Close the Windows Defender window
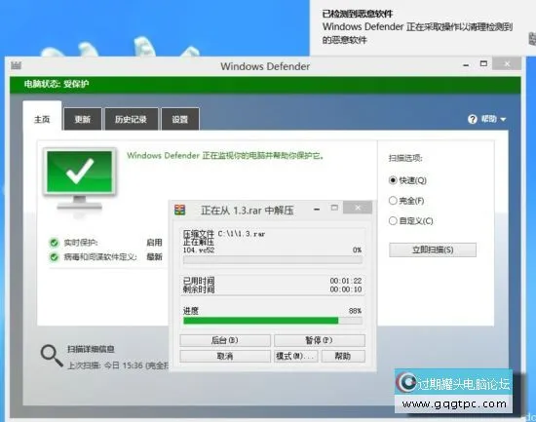Screen dimensions: 536x422 pos(507,63)
